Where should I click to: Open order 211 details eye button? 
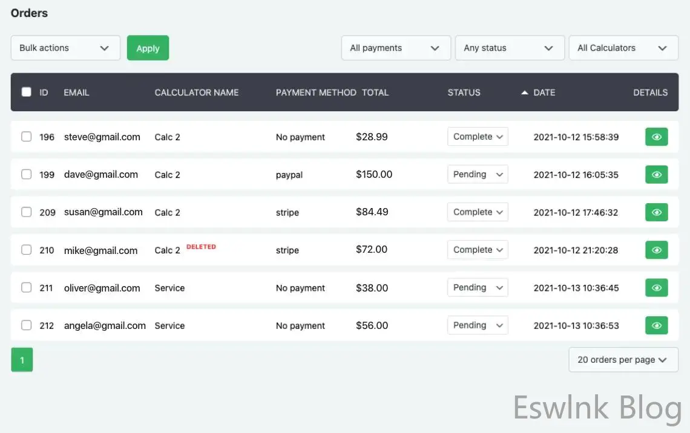pos(656,288)
